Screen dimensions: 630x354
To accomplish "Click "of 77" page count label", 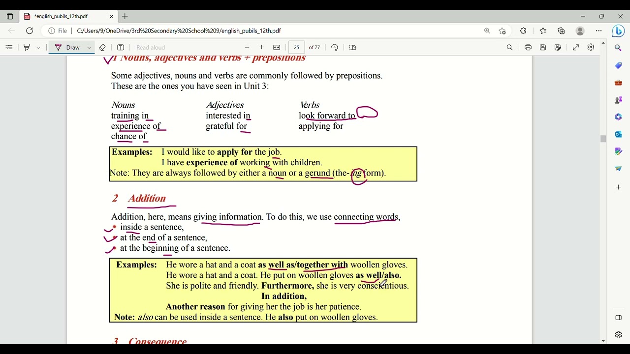I will (315, 48).
